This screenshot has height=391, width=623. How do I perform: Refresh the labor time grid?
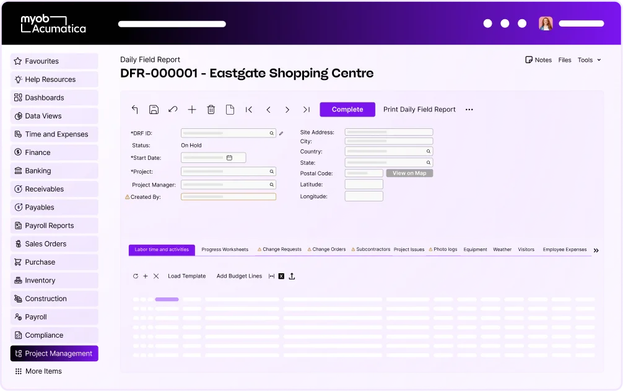[136, 276]
